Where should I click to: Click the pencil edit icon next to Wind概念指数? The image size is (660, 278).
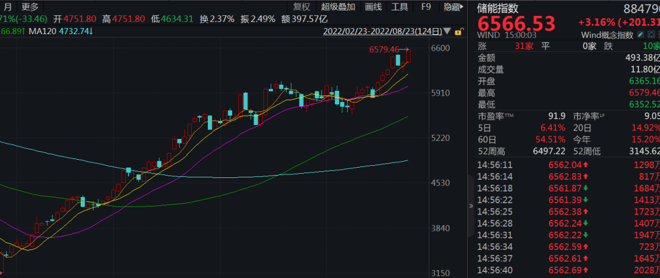[x=641, y=35]
